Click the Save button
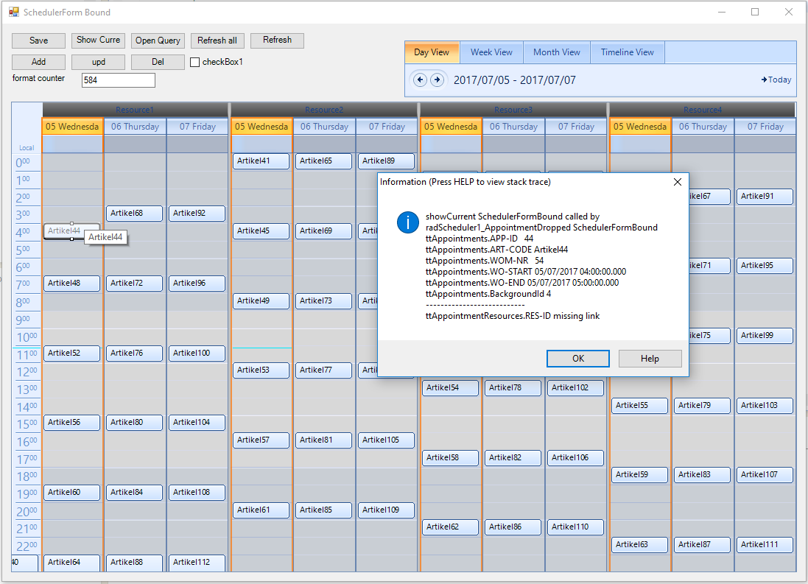Image resolution: width=808 pixels, height=584 pixels. pos(38,41)
